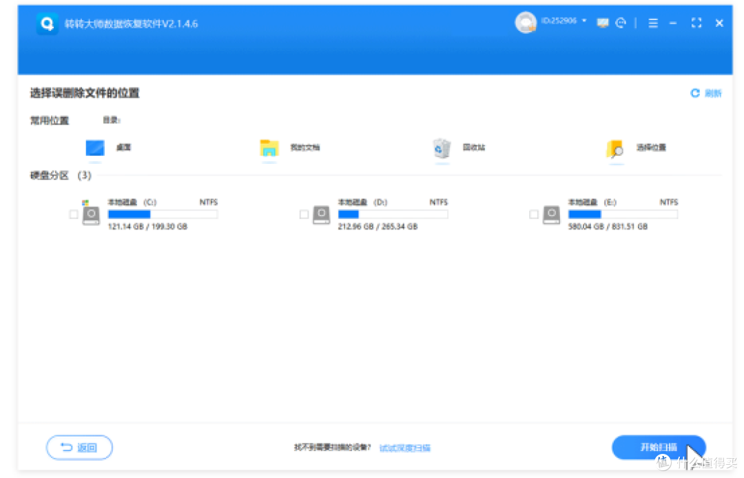Close the data recovery application
Screen dimensions: 744x478
(719, 23)
